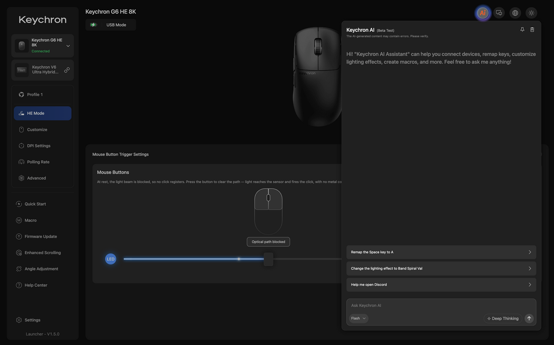Choose suggestion Change lighting to Band Spiral Val

[441, 268]
